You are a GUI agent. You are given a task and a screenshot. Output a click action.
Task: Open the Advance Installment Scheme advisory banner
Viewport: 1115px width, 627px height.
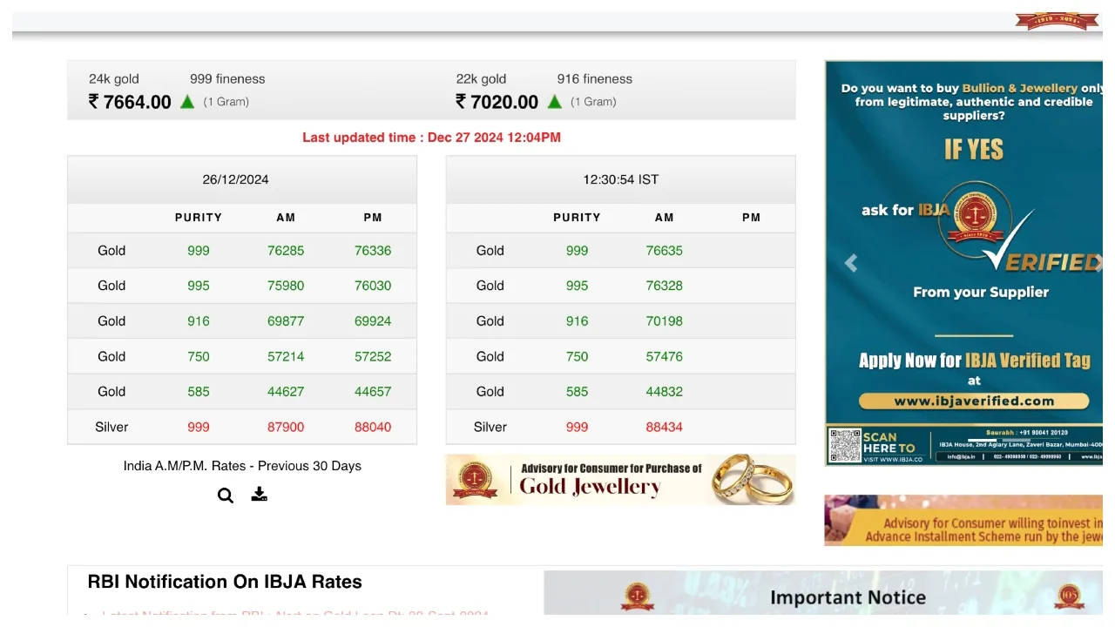click(963, 521)
